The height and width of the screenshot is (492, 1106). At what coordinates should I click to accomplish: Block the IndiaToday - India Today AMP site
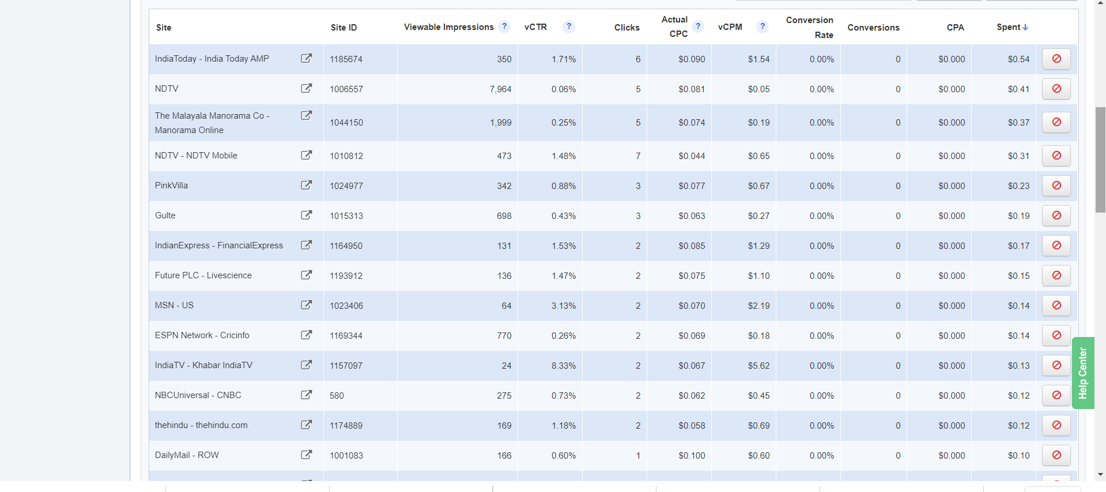click(1056, 59)
